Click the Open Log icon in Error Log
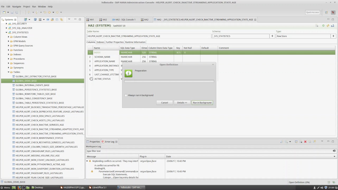This screenshot has height=190, width=338. point(310,142)
